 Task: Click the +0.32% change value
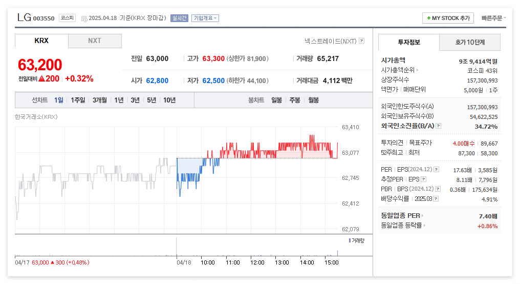[x=79, y=79]
